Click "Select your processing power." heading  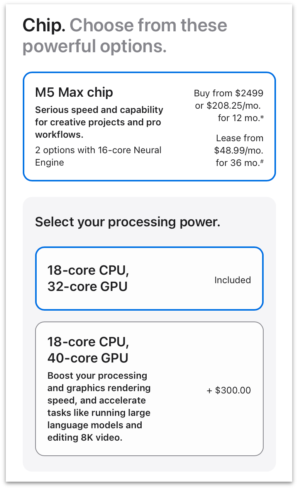(128, 222)
